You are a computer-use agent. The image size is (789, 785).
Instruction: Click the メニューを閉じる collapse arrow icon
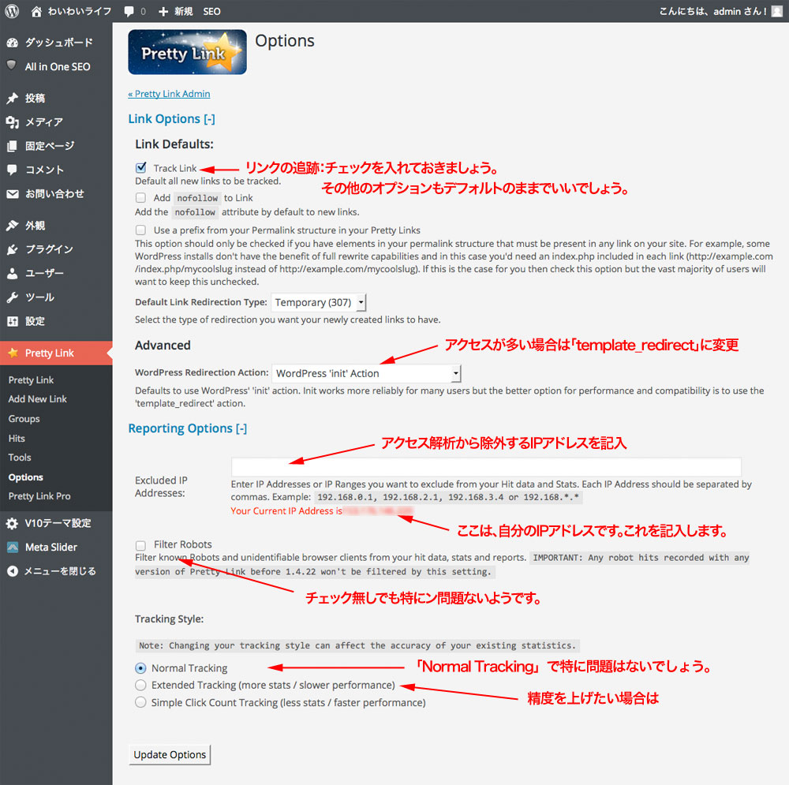(x=13, y=571)
